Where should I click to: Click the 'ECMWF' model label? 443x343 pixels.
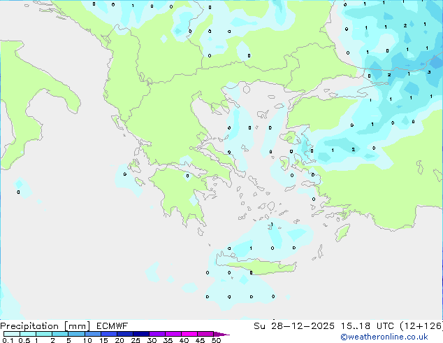click(112, 326)
